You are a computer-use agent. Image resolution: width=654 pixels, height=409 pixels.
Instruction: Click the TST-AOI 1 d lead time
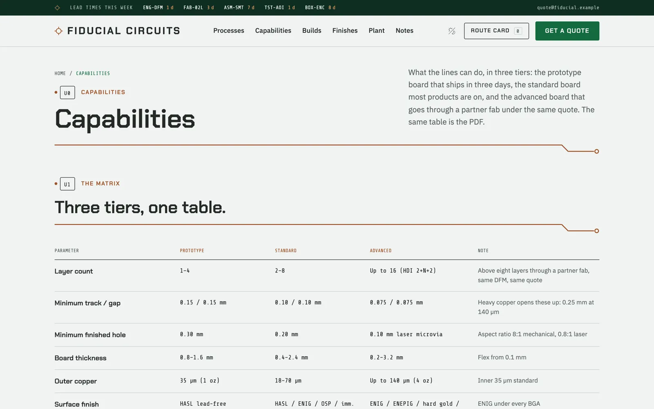[x=280, y=8]
